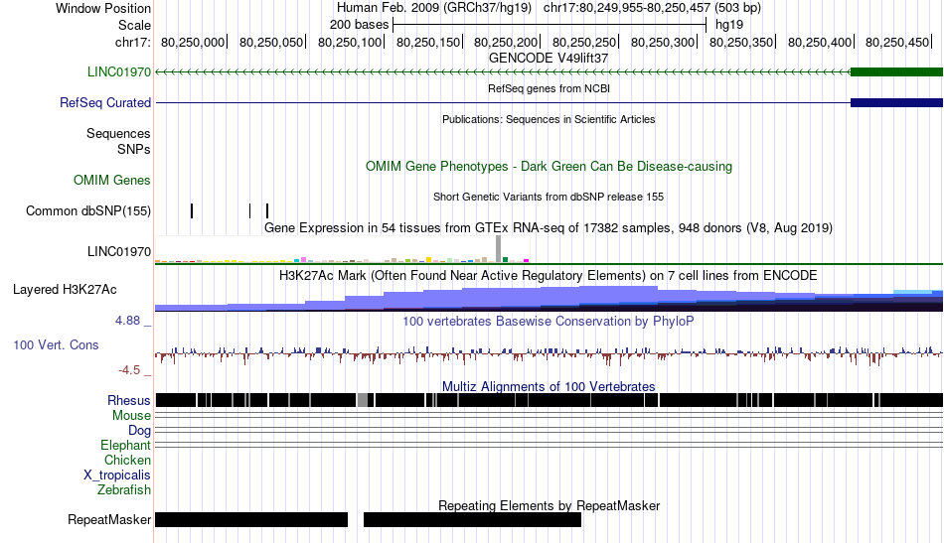The image size is (944, 543).
Task: Click the gray gap in Rhesus alignment
Action: tap(363, 400)
